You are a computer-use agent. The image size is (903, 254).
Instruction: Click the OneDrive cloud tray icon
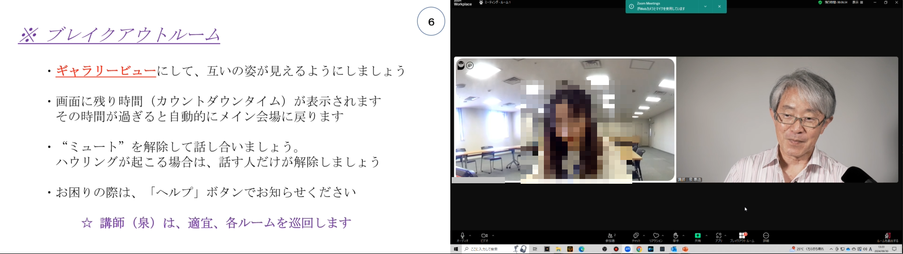coord(848,249)
